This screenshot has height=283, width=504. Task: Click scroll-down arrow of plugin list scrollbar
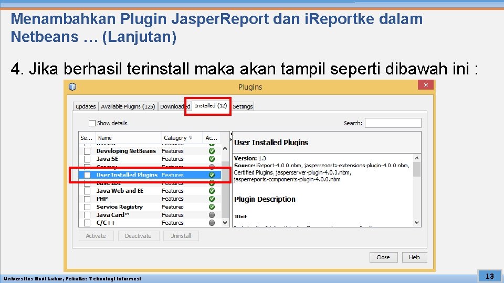[x=225, y=223]
